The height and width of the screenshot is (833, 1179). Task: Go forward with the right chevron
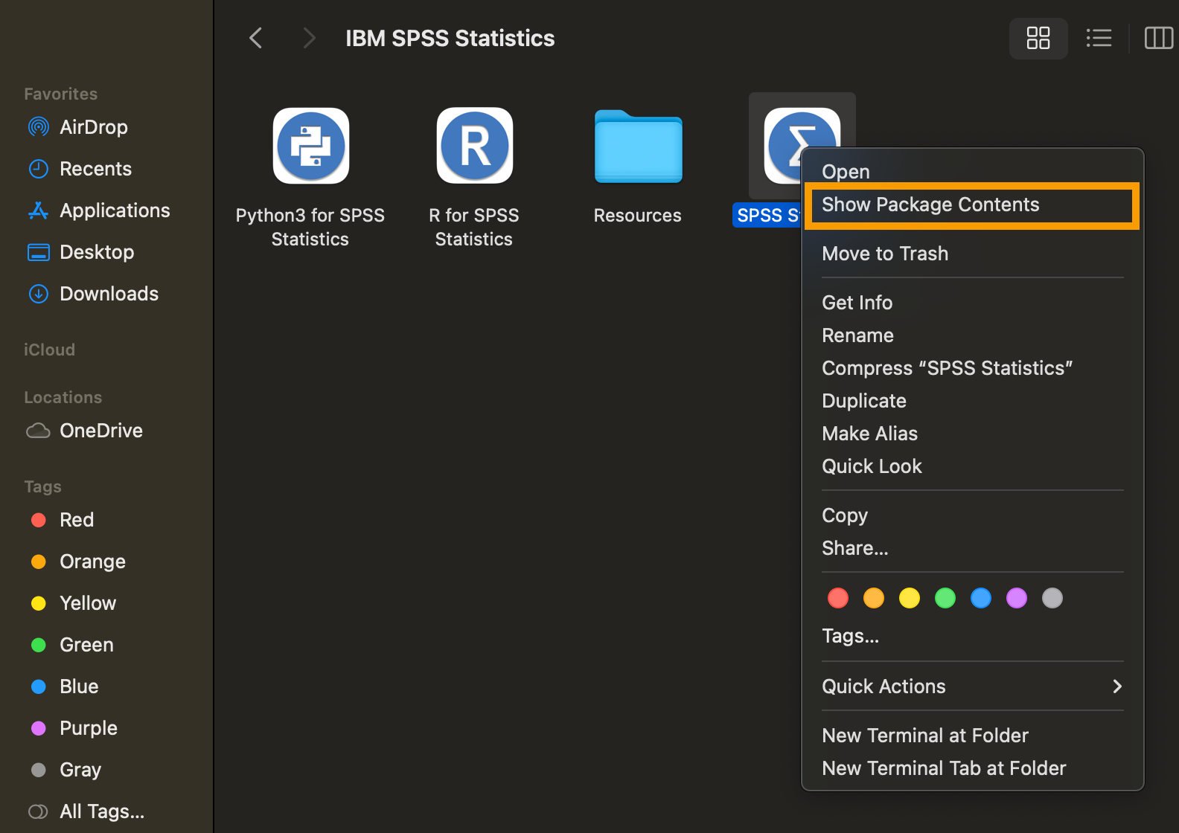tap(310, 38)
